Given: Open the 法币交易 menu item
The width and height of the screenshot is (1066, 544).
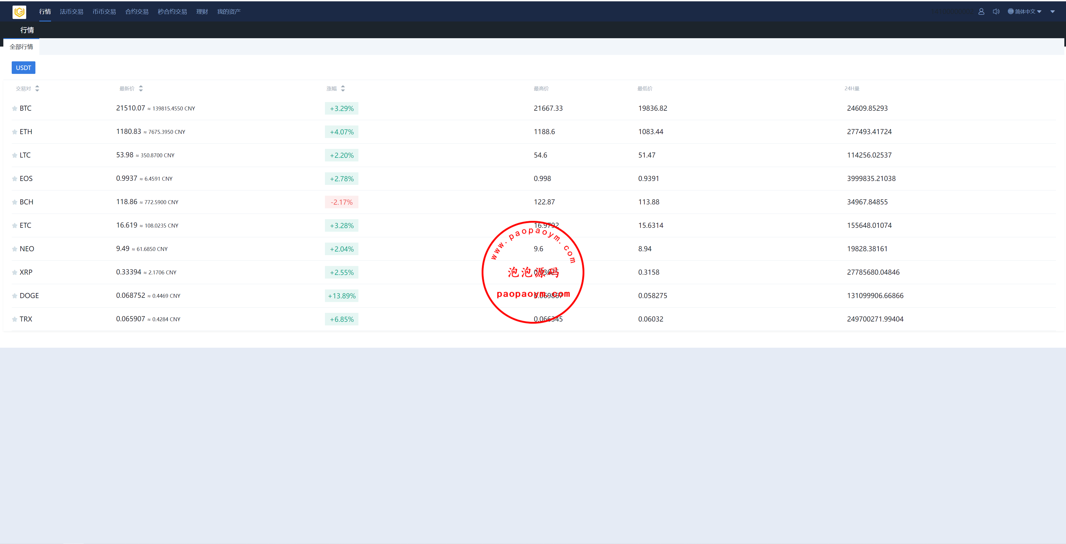Looking at the screenshot, I should (71, 12).
